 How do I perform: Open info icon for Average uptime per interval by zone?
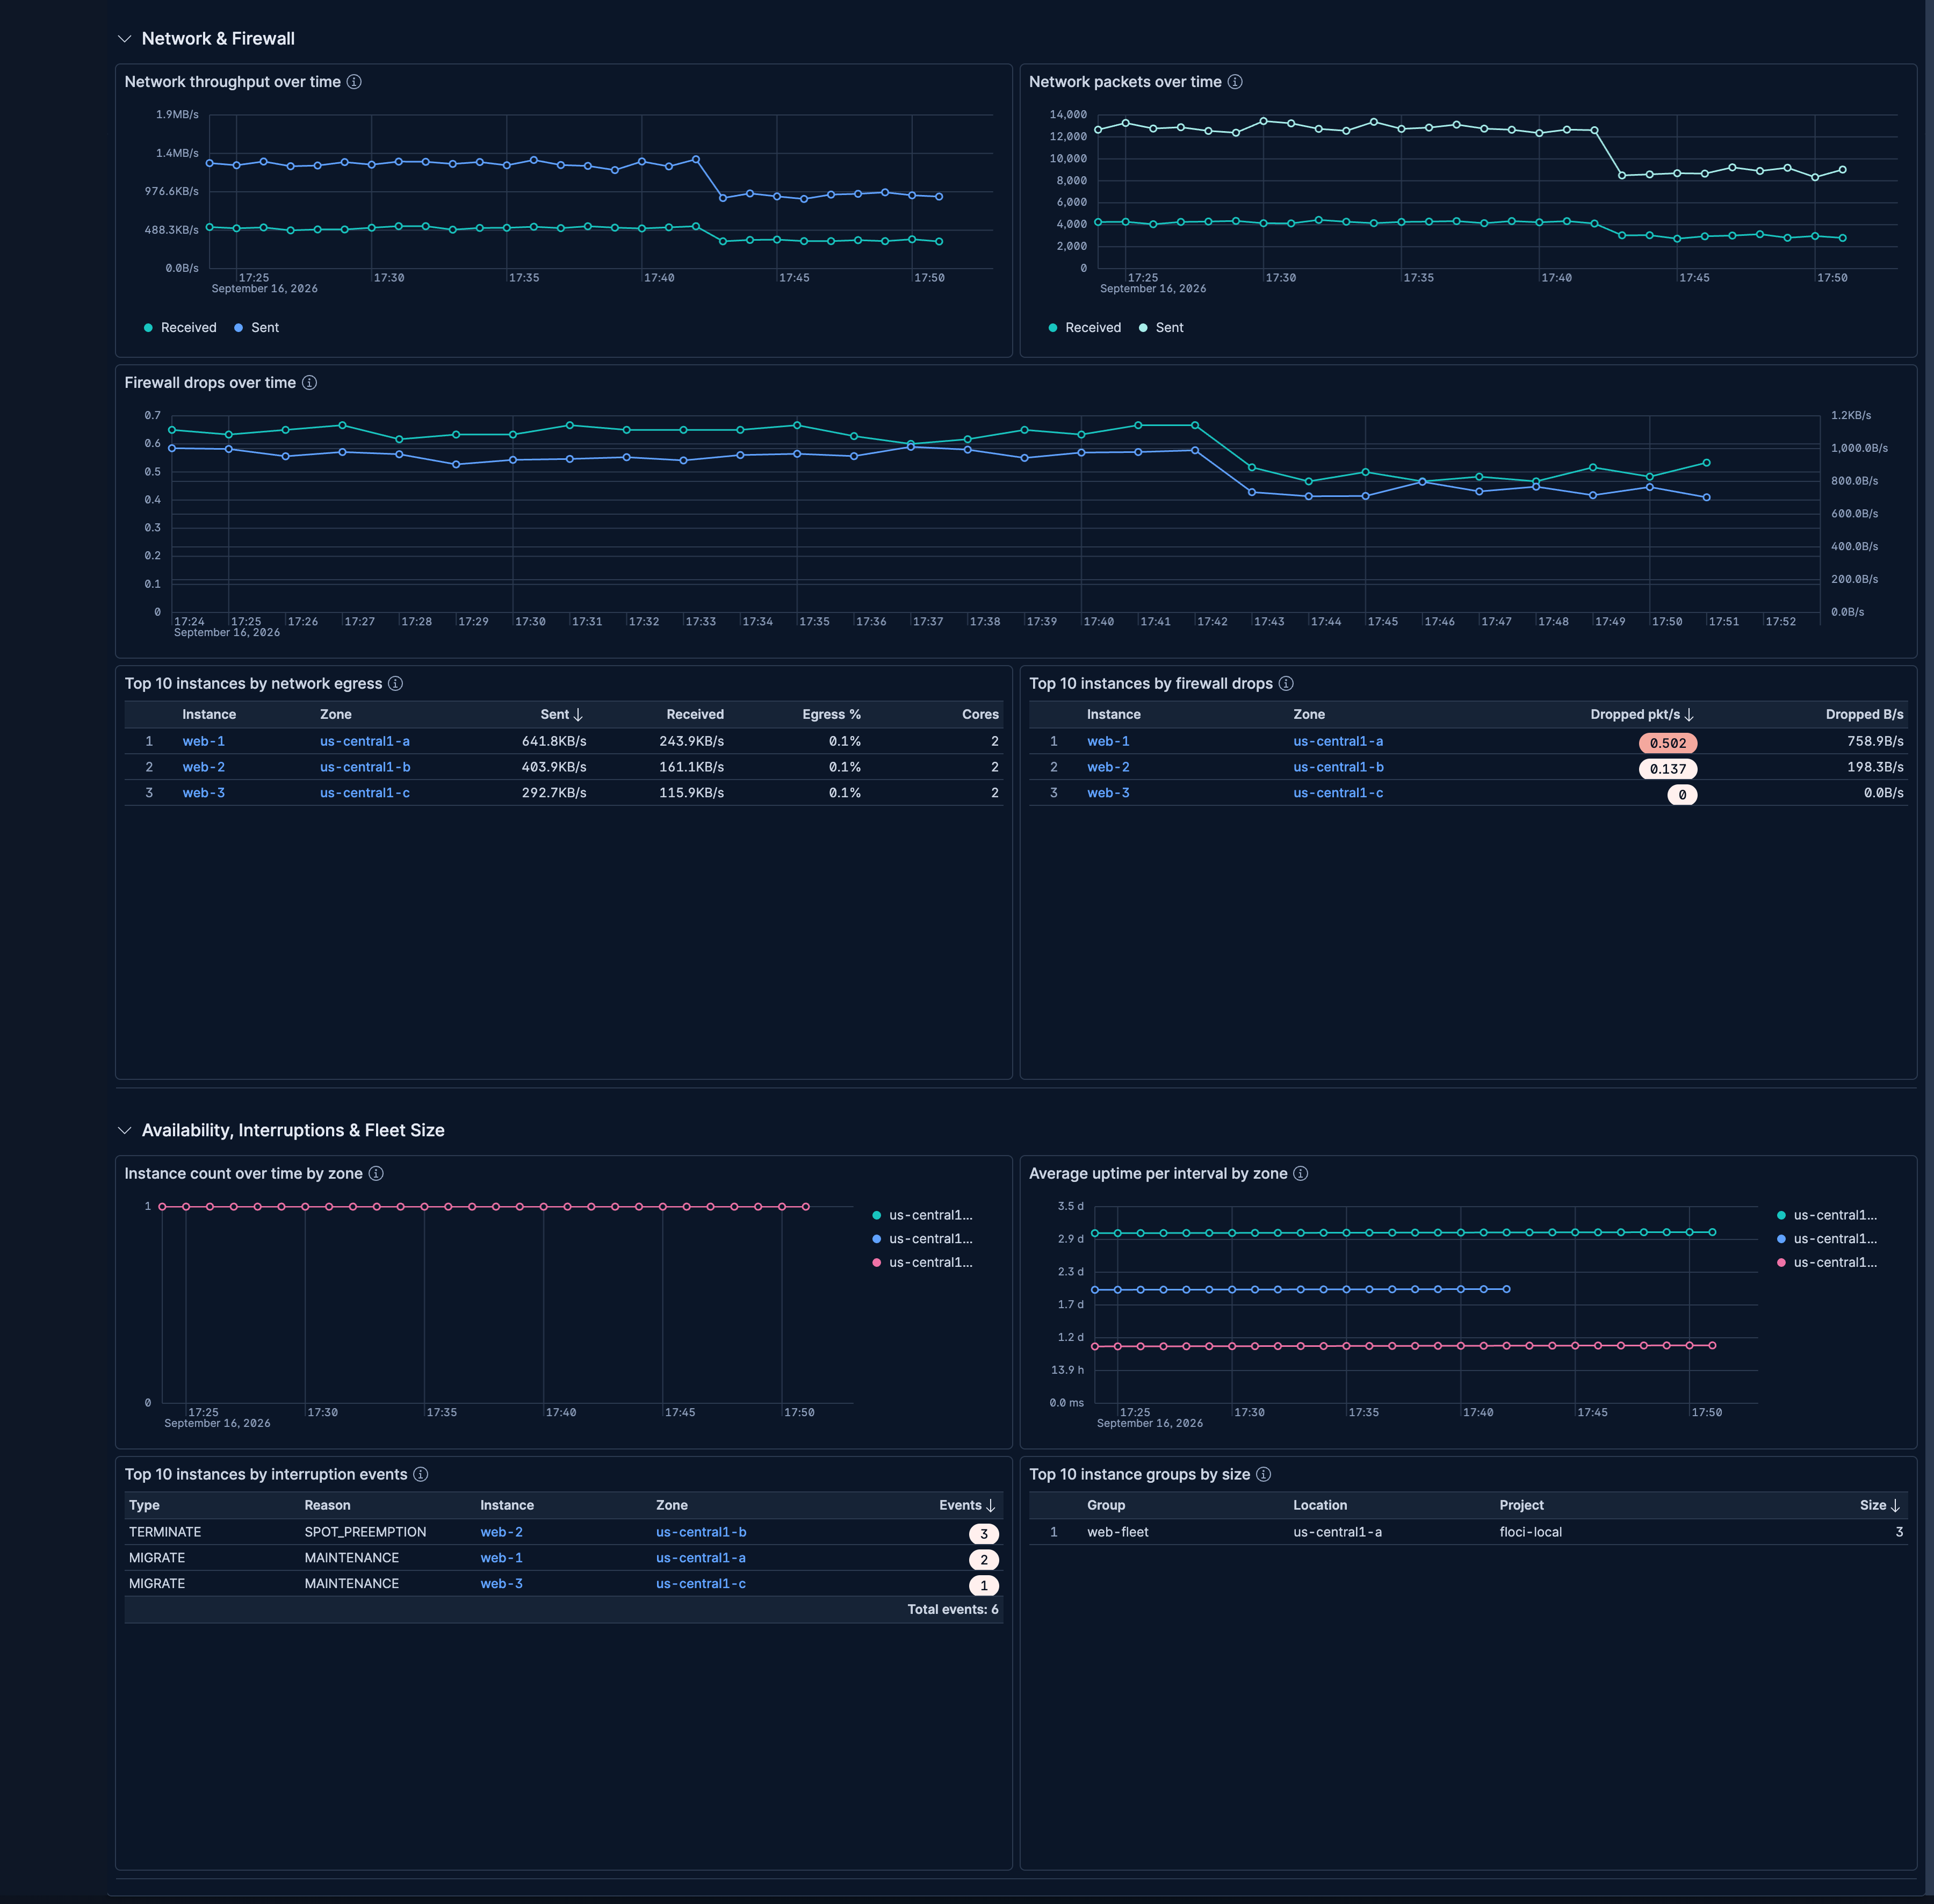(1301, 1174)
